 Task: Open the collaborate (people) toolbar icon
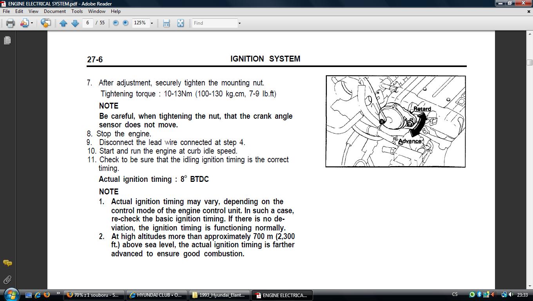tap(24, 23)
